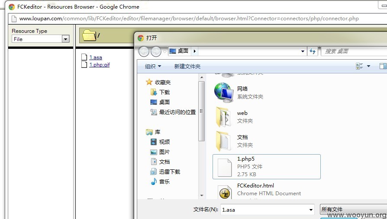Image resolution: width=387 pixels, height=219 pixels.
Task: Select the web folder
Action: 267,117
